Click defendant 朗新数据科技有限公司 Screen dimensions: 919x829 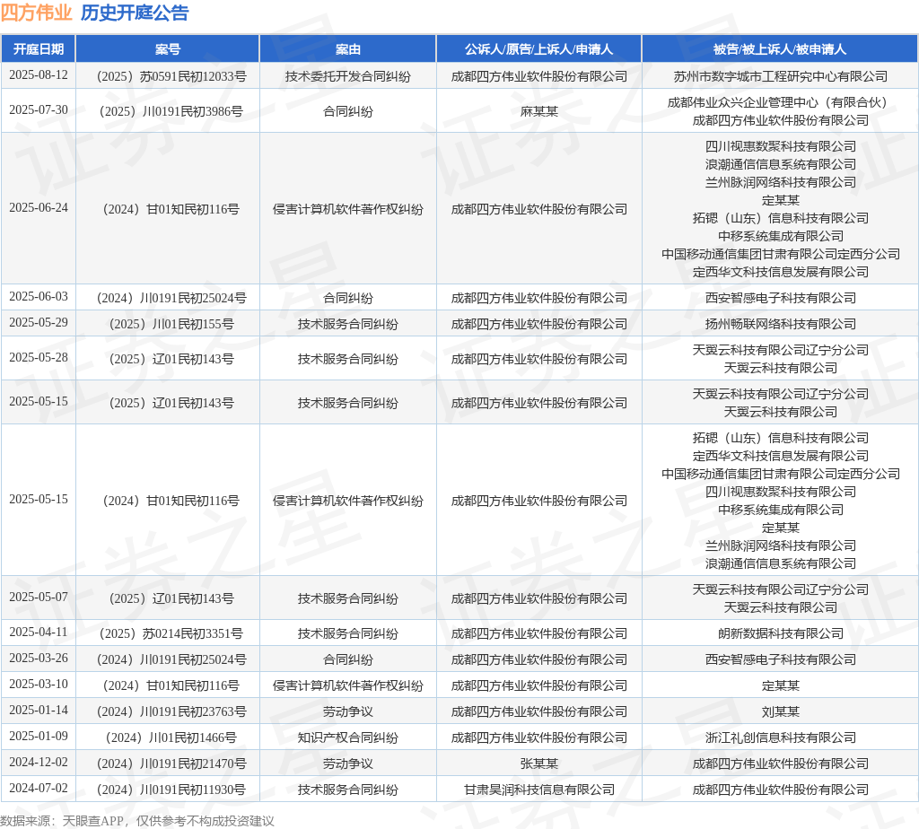(781, 633)
